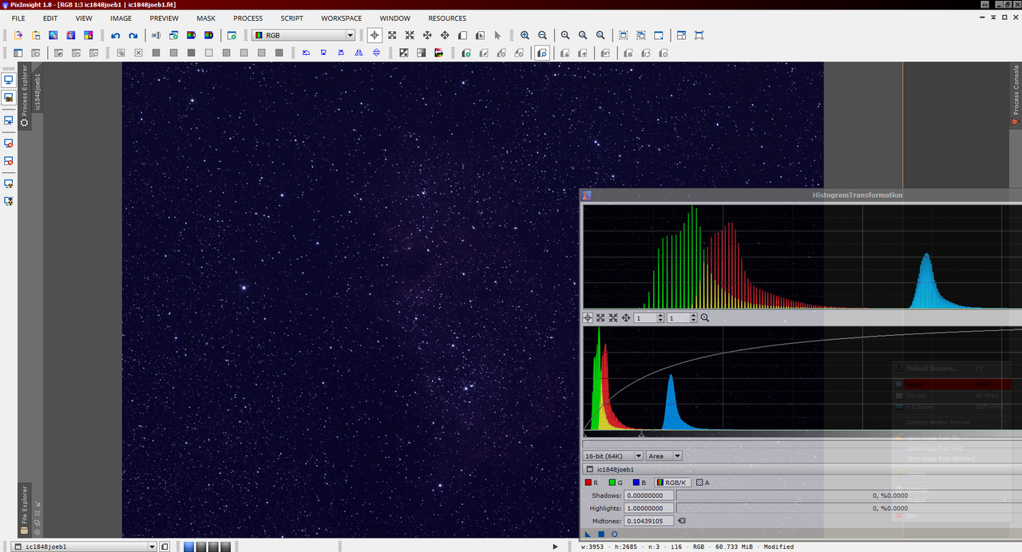Image resolution: width=1022 pixels, height=552 pixels.
Task: Open the FILE menu
Action: [18, 18]
